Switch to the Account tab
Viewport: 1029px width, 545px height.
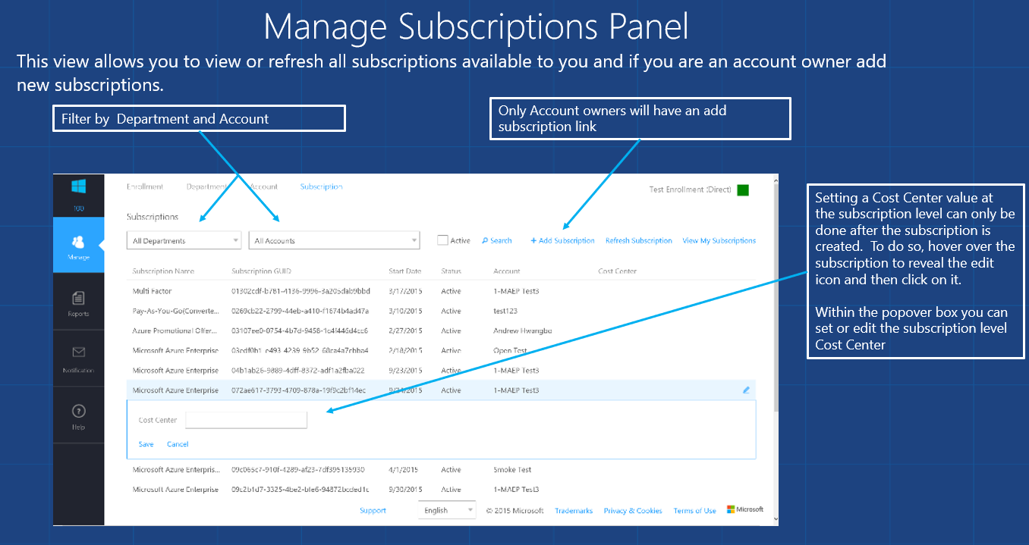[264, 186]
